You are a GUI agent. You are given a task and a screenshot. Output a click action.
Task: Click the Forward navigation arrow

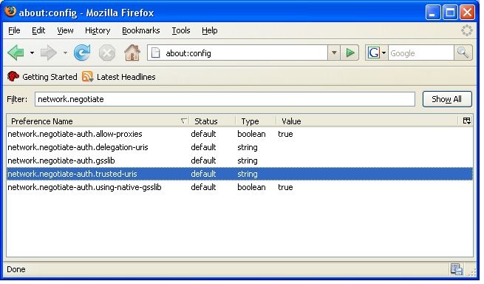[x=49, y=53]
